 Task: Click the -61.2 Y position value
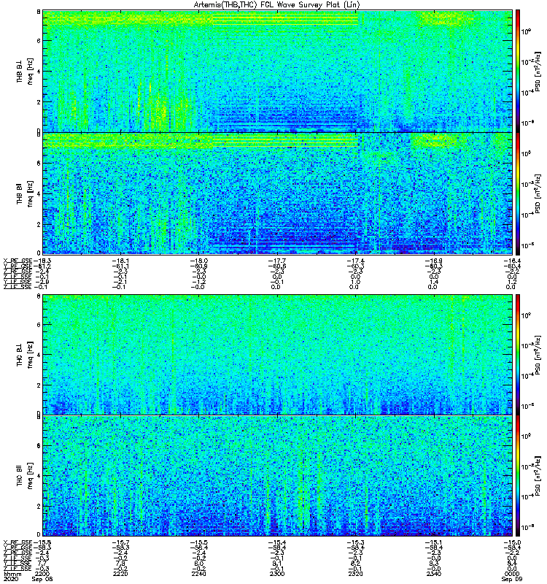42,266
